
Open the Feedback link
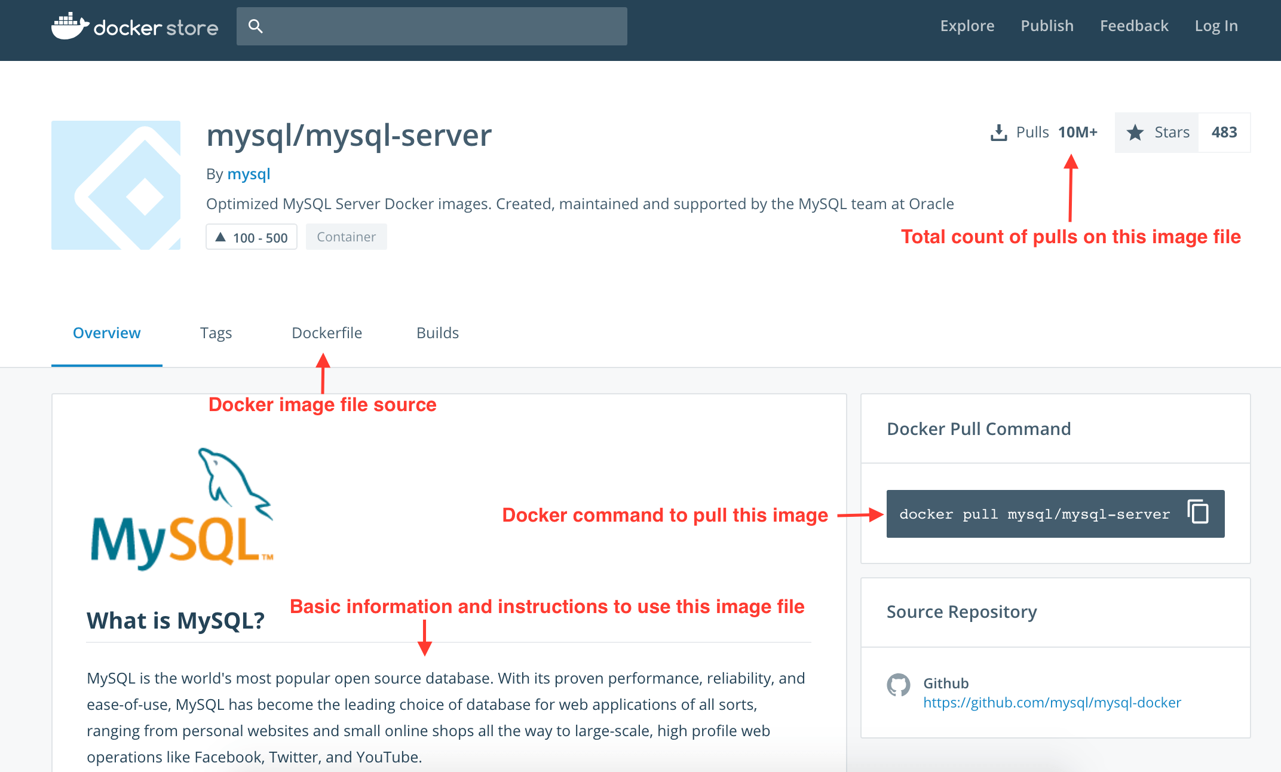[1134, 26]
